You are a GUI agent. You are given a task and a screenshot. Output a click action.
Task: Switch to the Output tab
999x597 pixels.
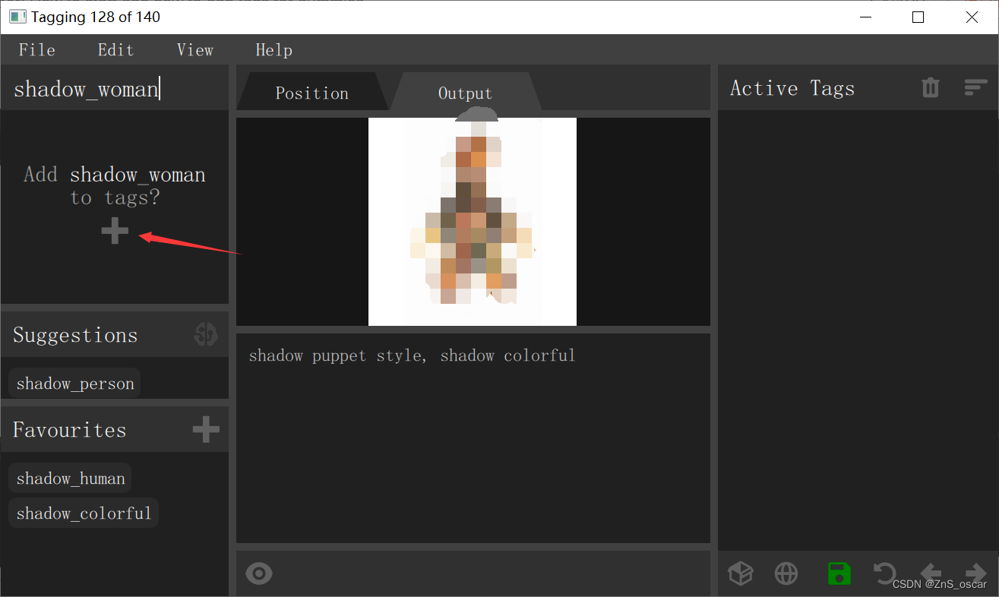pos(465,91)
